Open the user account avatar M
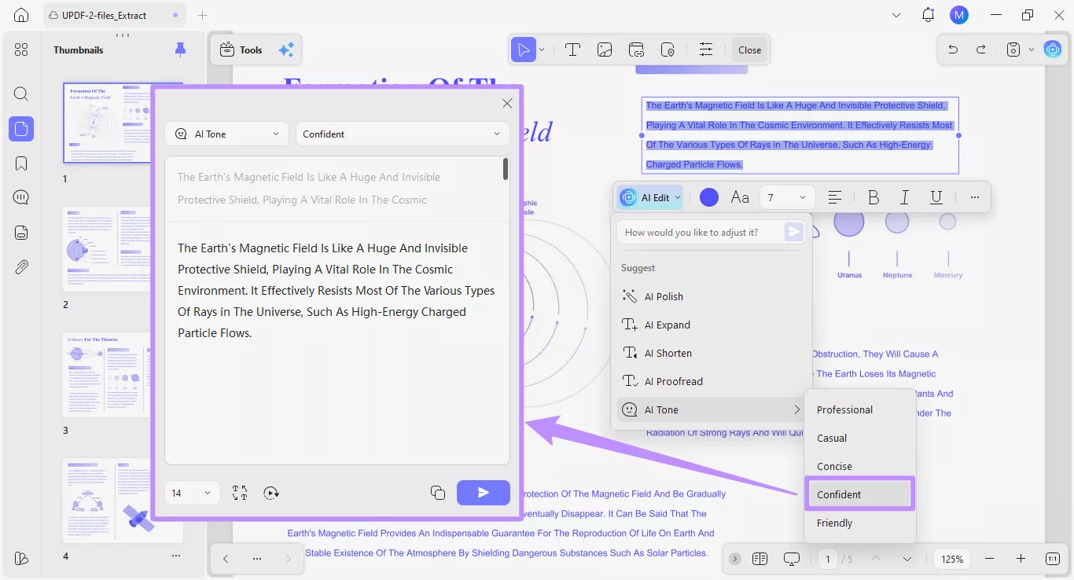Viewport: 1074px width, 580px height. 958,15
